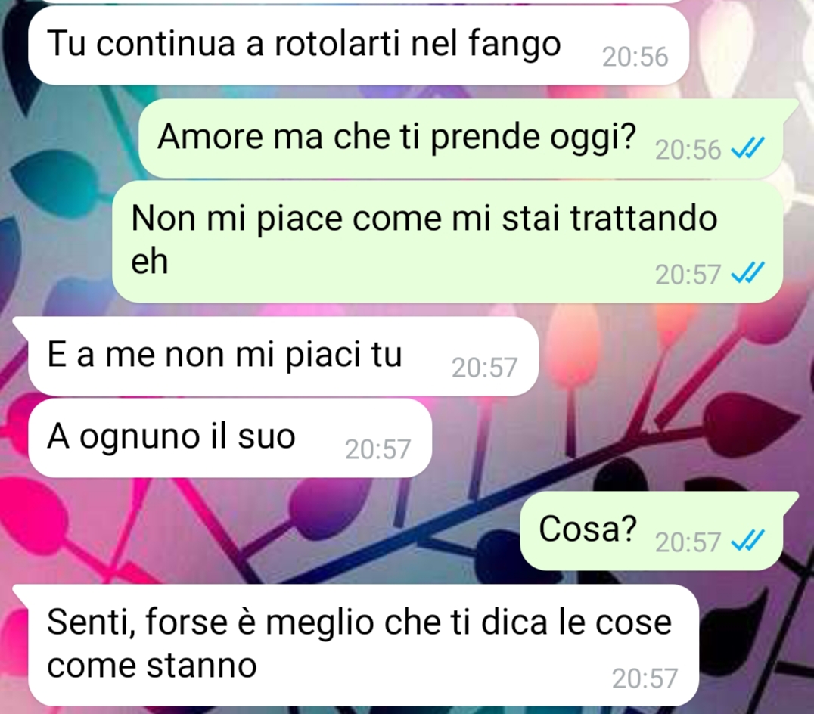The width and height of the screenshot is (814, 714).
Task: Click the word 'eh' in the green bubble
Action: (150, 260)
